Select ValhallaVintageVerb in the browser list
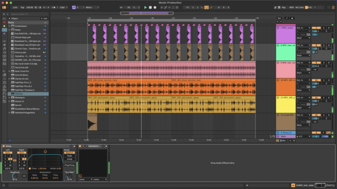The height and width of the screenshot is (189, 337). 28,113
